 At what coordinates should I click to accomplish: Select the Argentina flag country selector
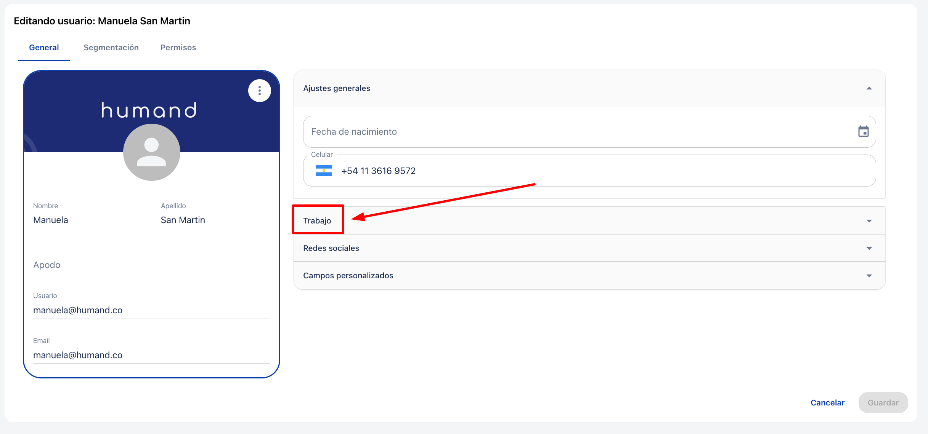coord(324,171)
